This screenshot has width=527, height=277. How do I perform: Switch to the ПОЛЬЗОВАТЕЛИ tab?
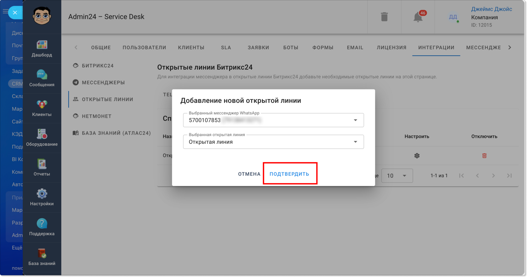coord(144,48)
